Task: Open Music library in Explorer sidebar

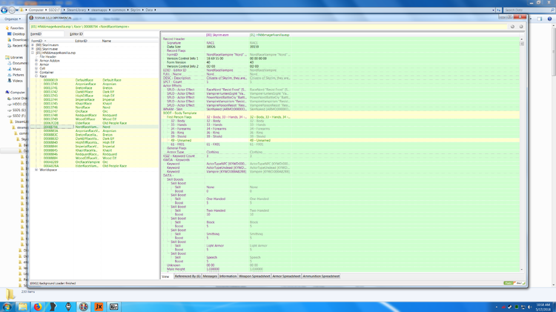Action: (x=15, y=69)
